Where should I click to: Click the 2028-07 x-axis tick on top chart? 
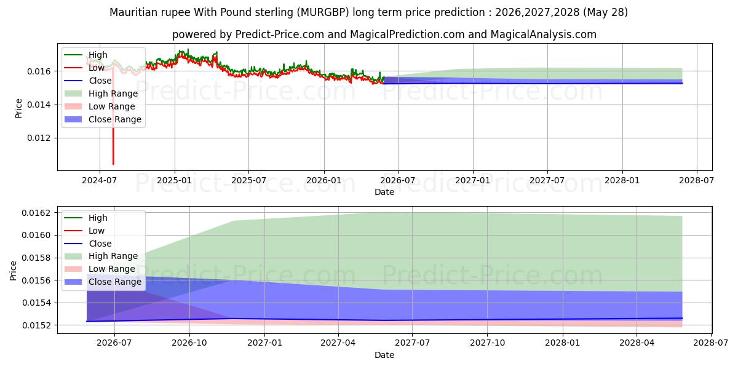click(696, 180)
